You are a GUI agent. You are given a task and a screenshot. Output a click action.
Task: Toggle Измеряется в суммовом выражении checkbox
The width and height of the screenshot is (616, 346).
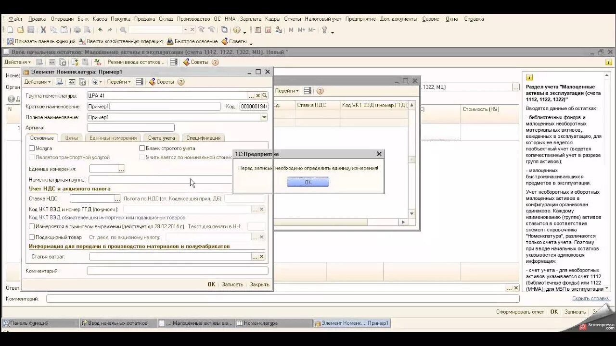pos(32,226)
